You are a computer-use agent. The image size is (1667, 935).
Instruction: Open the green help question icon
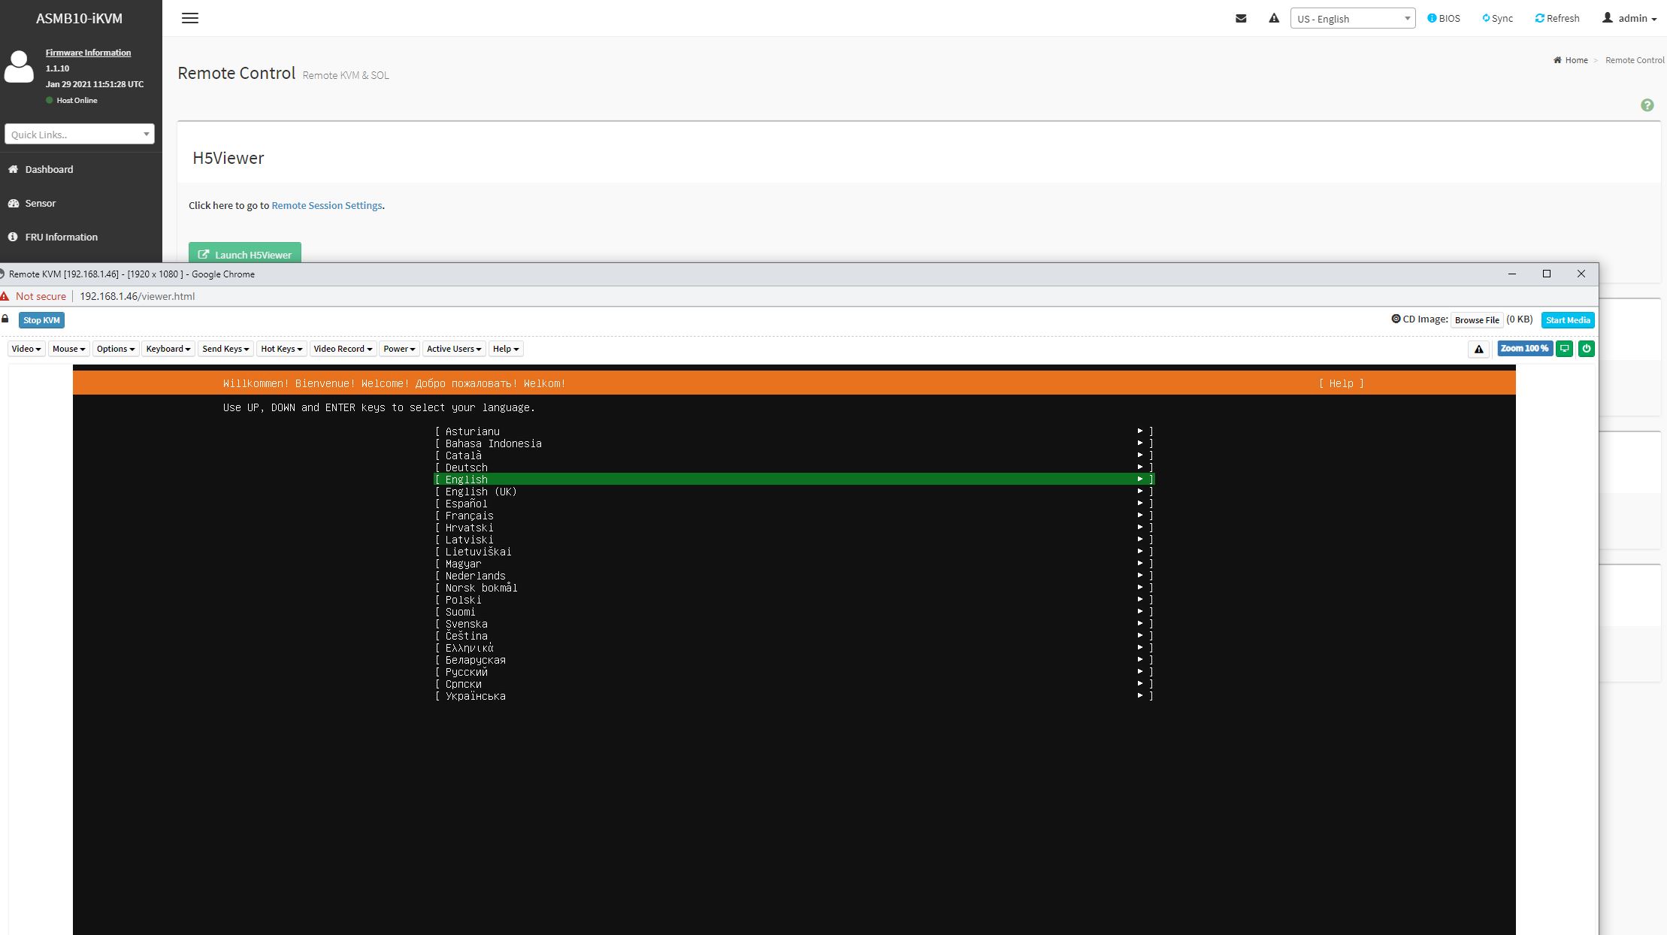[1647, 105]
